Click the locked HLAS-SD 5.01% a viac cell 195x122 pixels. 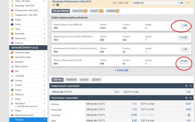(x=166, y=115)
